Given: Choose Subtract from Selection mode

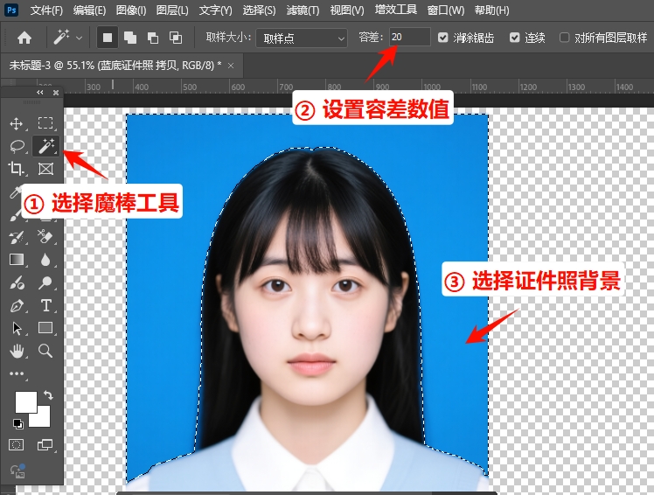Looking at the screenshot, I should click(x=153, y=38).
